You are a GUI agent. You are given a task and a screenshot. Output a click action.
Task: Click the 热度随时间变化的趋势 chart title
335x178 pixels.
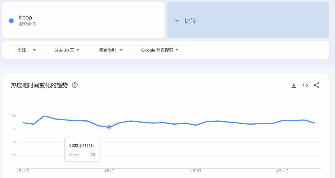39,85
